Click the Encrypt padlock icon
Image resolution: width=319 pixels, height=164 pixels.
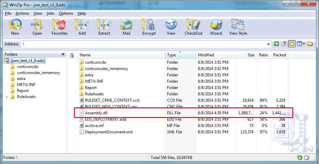click(x=149, y=27)
